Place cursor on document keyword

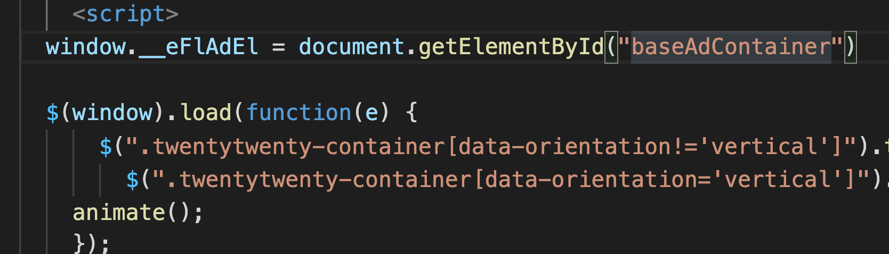351,47
